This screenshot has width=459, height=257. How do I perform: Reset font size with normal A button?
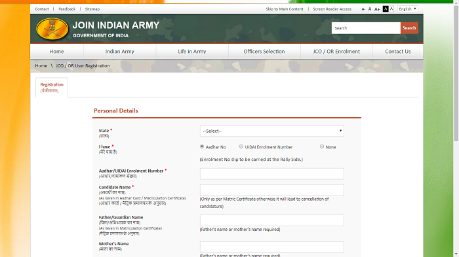click(370, 9)
